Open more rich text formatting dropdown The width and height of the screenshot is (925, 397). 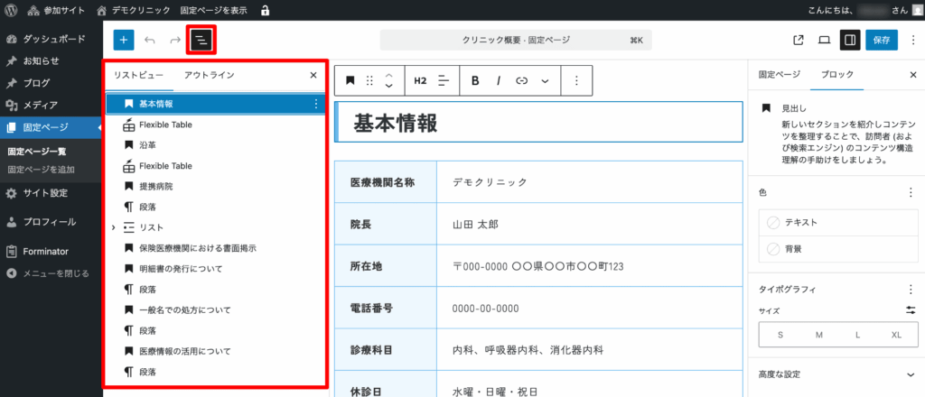click(x=545, y=80)
